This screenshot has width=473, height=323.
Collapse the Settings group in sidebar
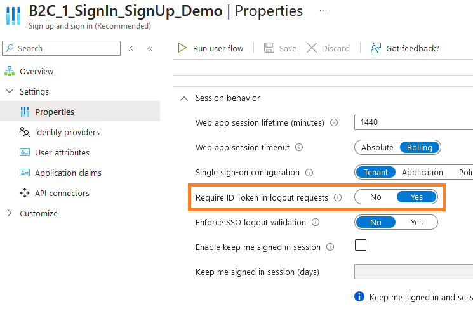tap(9, 91)
